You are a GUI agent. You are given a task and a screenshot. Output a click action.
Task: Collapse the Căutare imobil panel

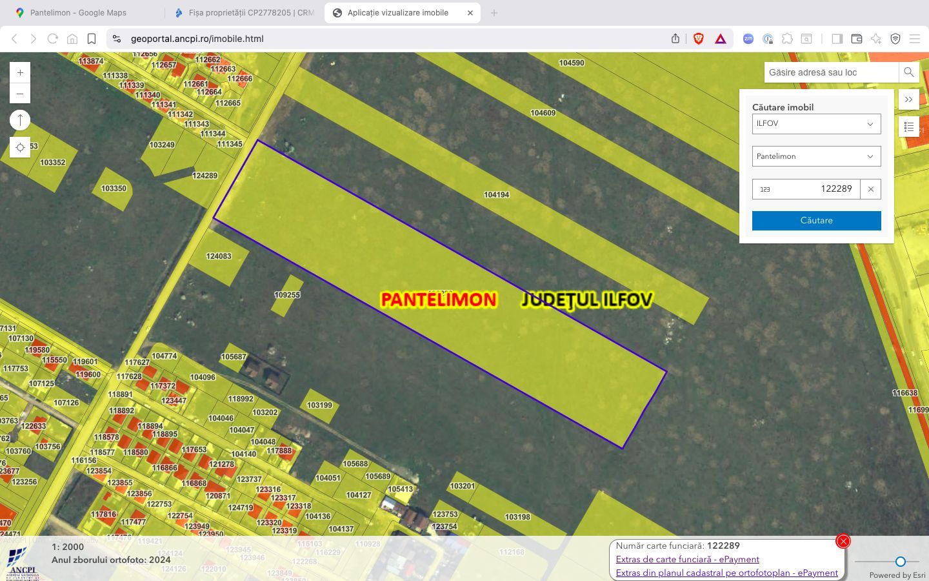[908, 99]
